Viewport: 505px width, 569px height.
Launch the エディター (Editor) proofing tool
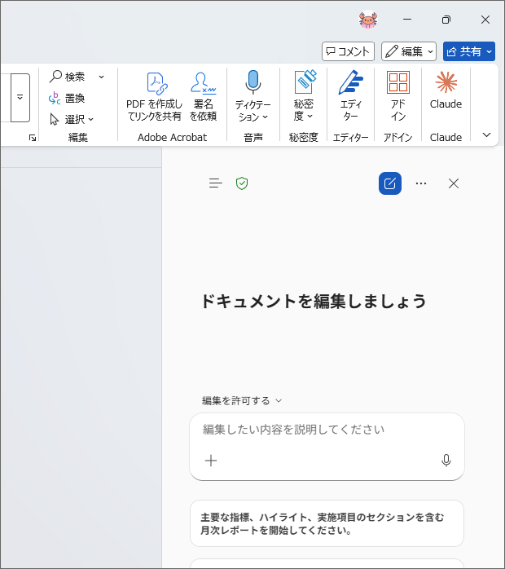[350, 96]
